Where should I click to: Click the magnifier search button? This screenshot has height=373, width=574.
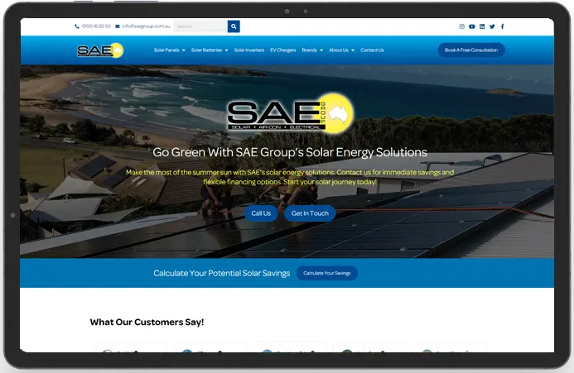[234, 26]
